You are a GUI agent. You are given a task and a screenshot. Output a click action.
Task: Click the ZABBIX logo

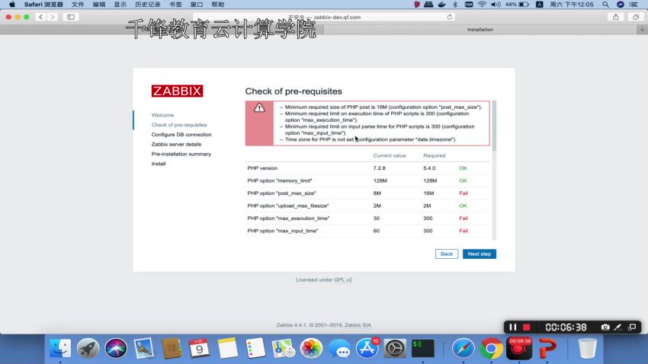point(177,91)
